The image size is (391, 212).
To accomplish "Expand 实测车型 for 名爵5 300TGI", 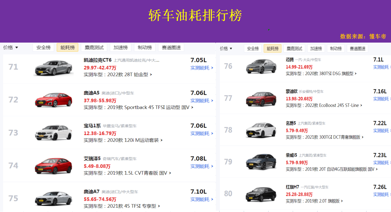I will (x=325, y=137).
